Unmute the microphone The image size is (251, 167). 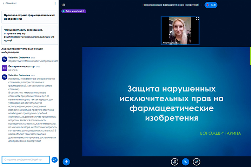pyautogui.click(x=174, y=162)
